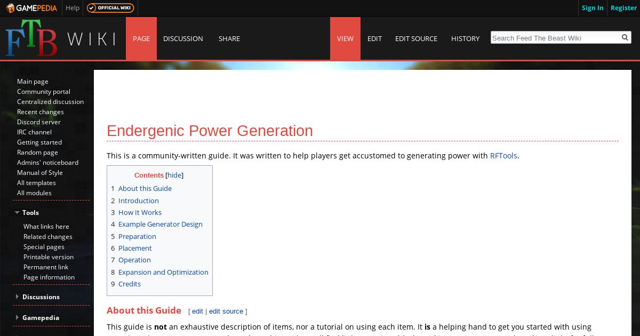Image resolution: width=640 pixels, height=336 pixels.
Task: Jump to Preparation in contents
Action: pyautogui.click(x=137, y=236)
